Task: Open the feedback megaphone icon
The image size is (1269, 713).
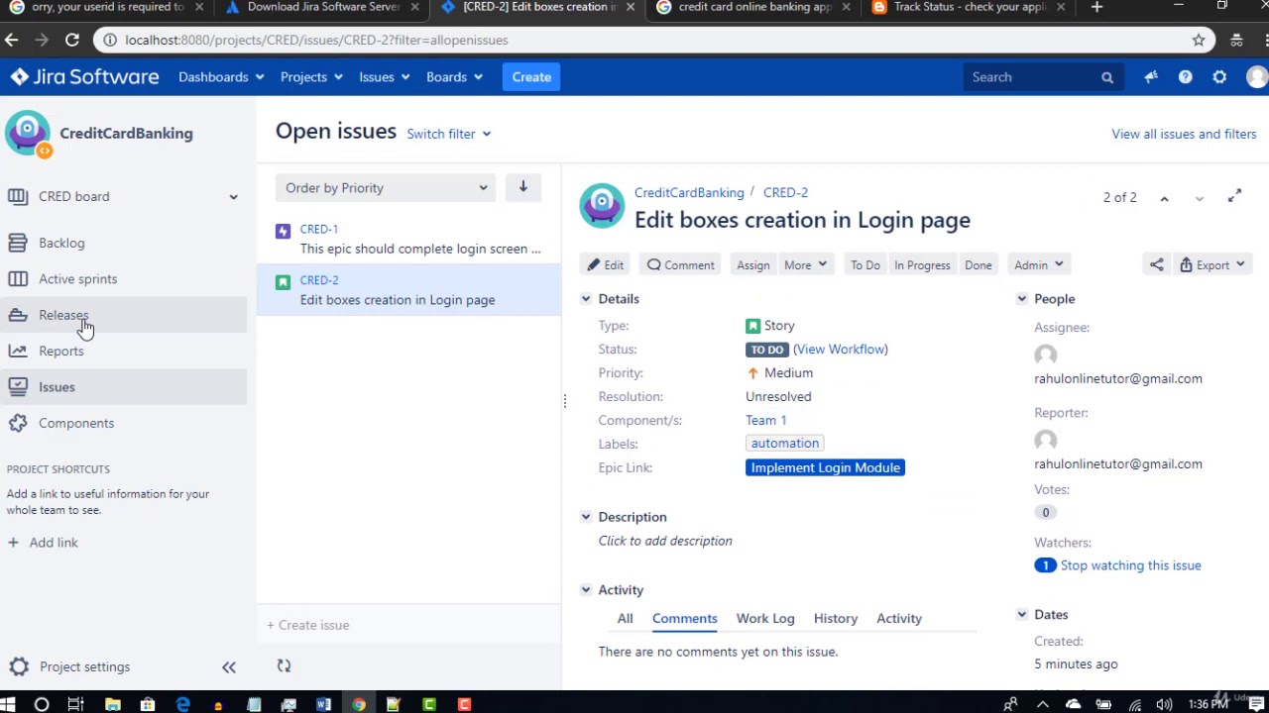Action: point(1151,77)
